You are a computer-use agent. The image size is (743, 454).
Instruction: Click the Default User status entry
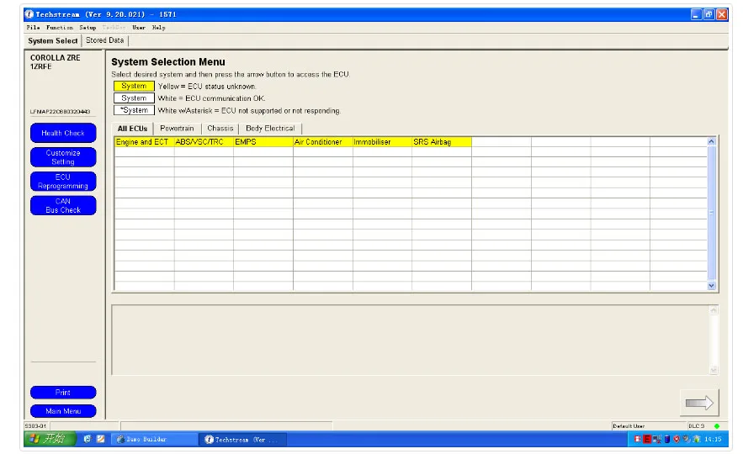click(x=629, y=426)
